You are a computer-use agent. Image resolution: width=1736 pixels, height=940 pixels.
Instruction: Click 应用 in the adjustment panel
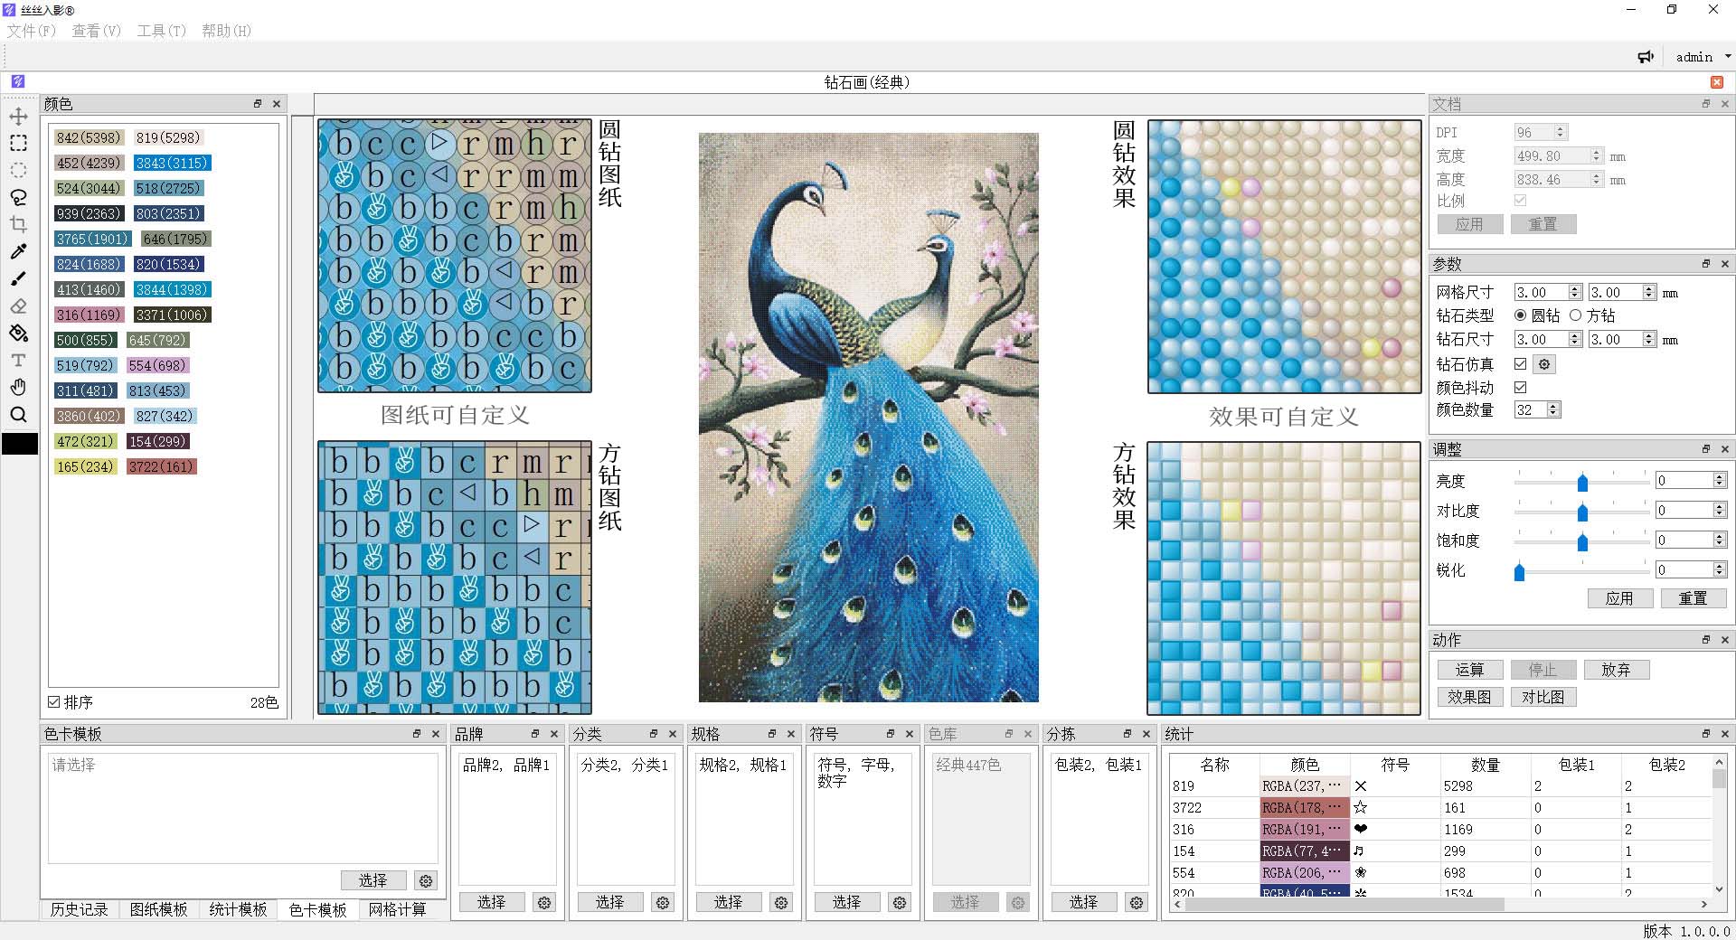(x=1619, y=597)
